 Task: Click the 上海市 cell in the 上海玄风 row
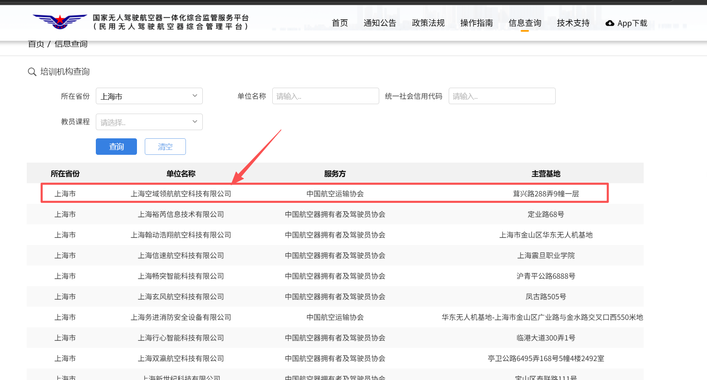65,297
